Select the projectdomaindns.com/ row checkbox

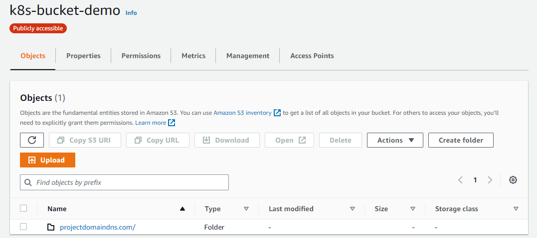(23, 227)
